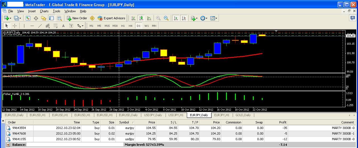
Task: Select the Crosshair tool
Action: pyautogui.click(x=15, y=26)
